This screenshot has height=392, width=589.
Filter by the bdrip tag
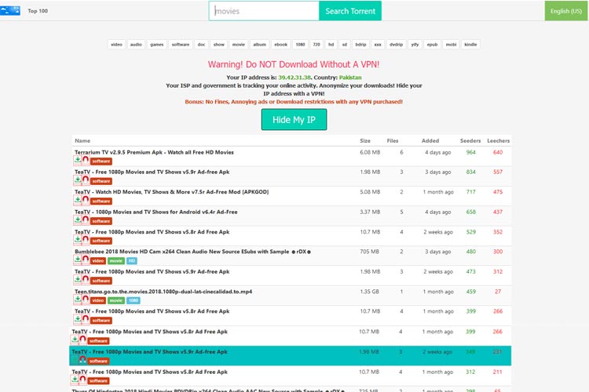tap(360, 44)
